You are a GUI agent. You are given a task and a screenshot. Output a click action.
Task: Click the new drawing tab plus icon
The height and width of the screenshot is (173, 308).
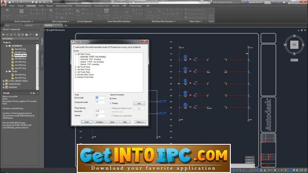click(66, 25)
